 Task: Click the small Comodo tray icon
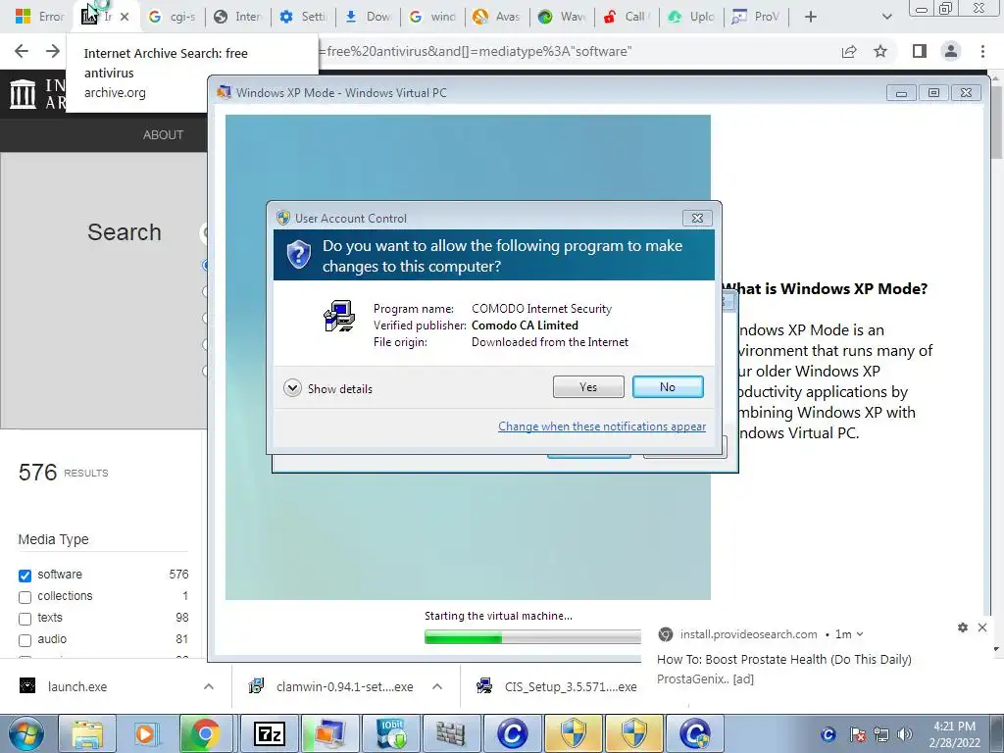828,734
